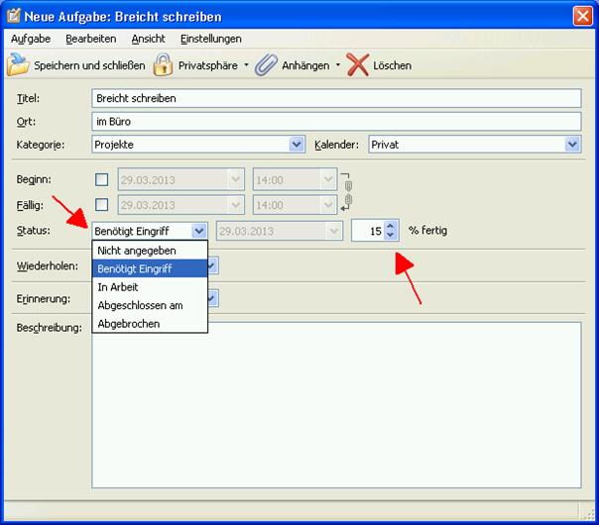
Task: Open the Ansicht menu
Action: (x=148, y=39)
